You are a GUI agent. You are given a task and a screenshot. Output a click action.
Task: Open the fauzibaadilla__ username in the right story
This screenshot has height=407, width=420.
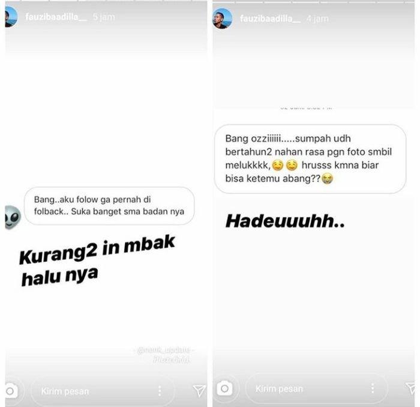(x=270, y=19)
